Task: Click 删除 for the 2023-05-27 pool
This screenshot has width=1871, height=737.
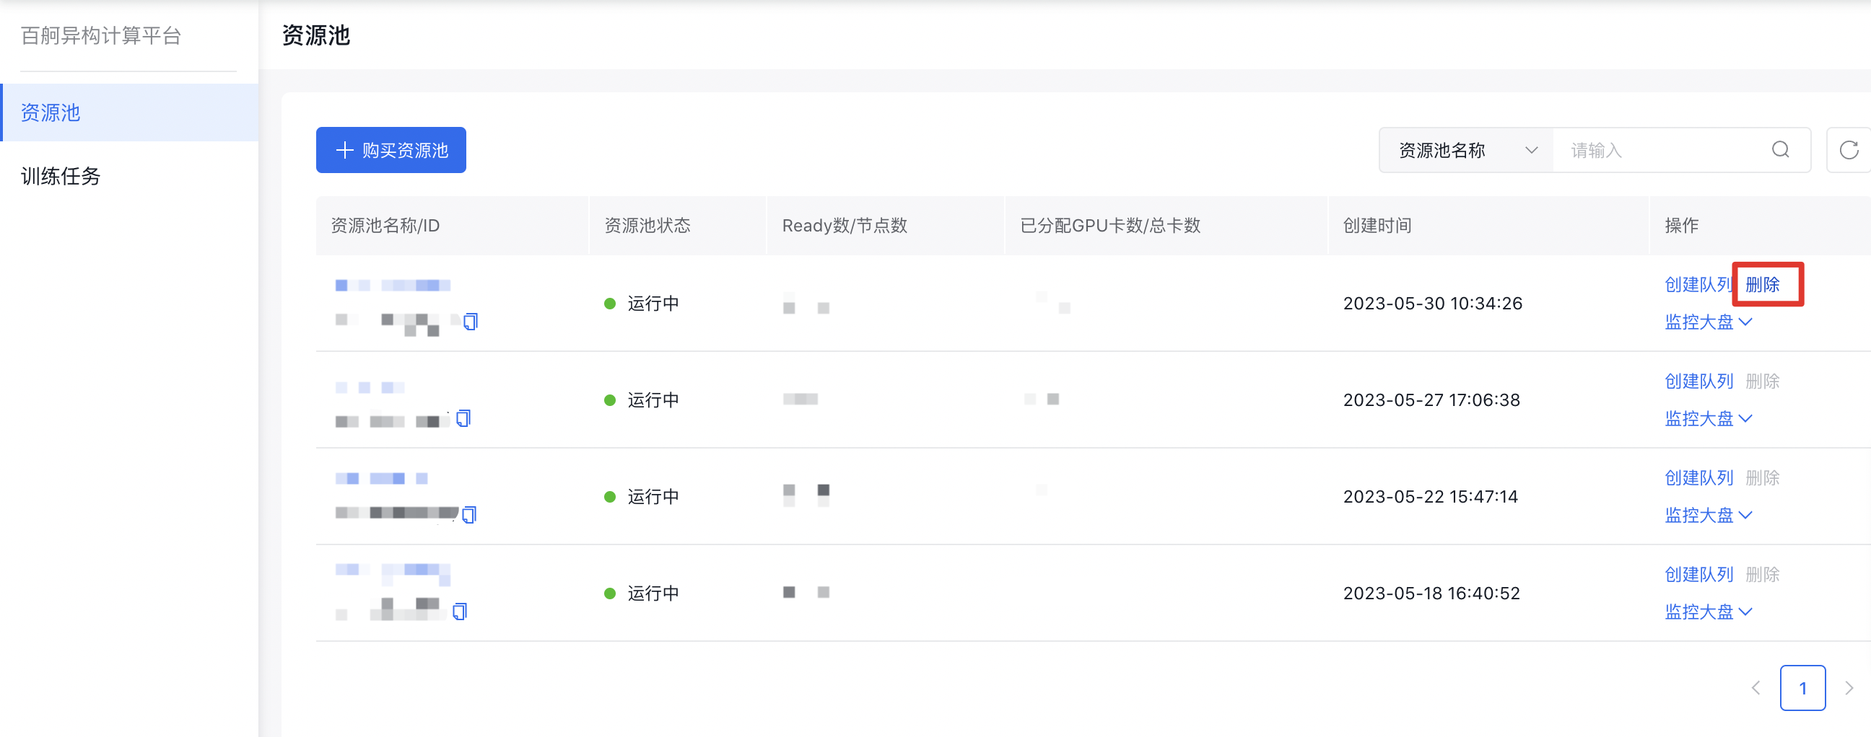Action: coord(1762,381)
